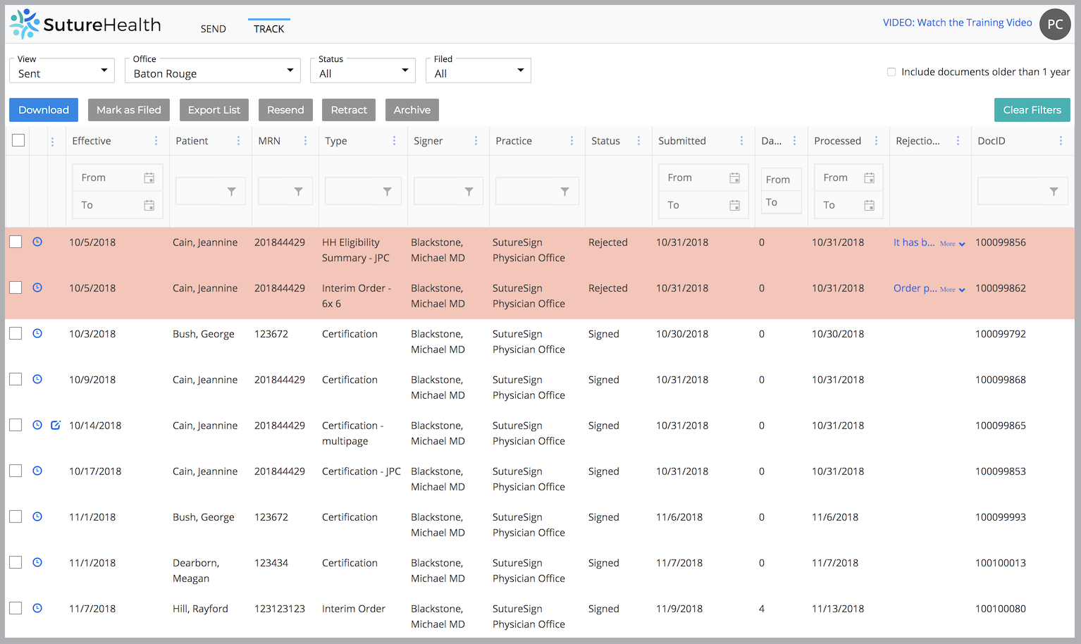Open the Type column three-dot menu
This screenshot has height=644, width=1081.
point(394,141)
